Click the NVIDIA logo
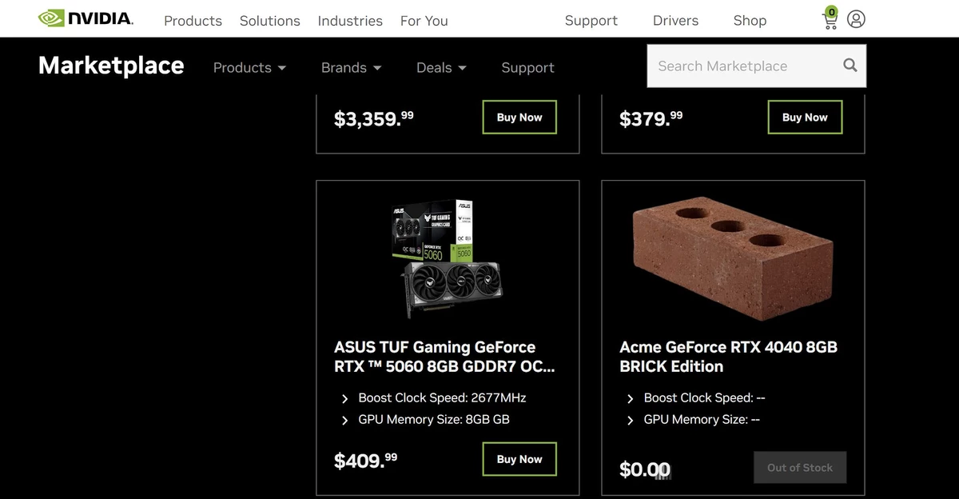 pyautogui.click(x=86, y=17)
